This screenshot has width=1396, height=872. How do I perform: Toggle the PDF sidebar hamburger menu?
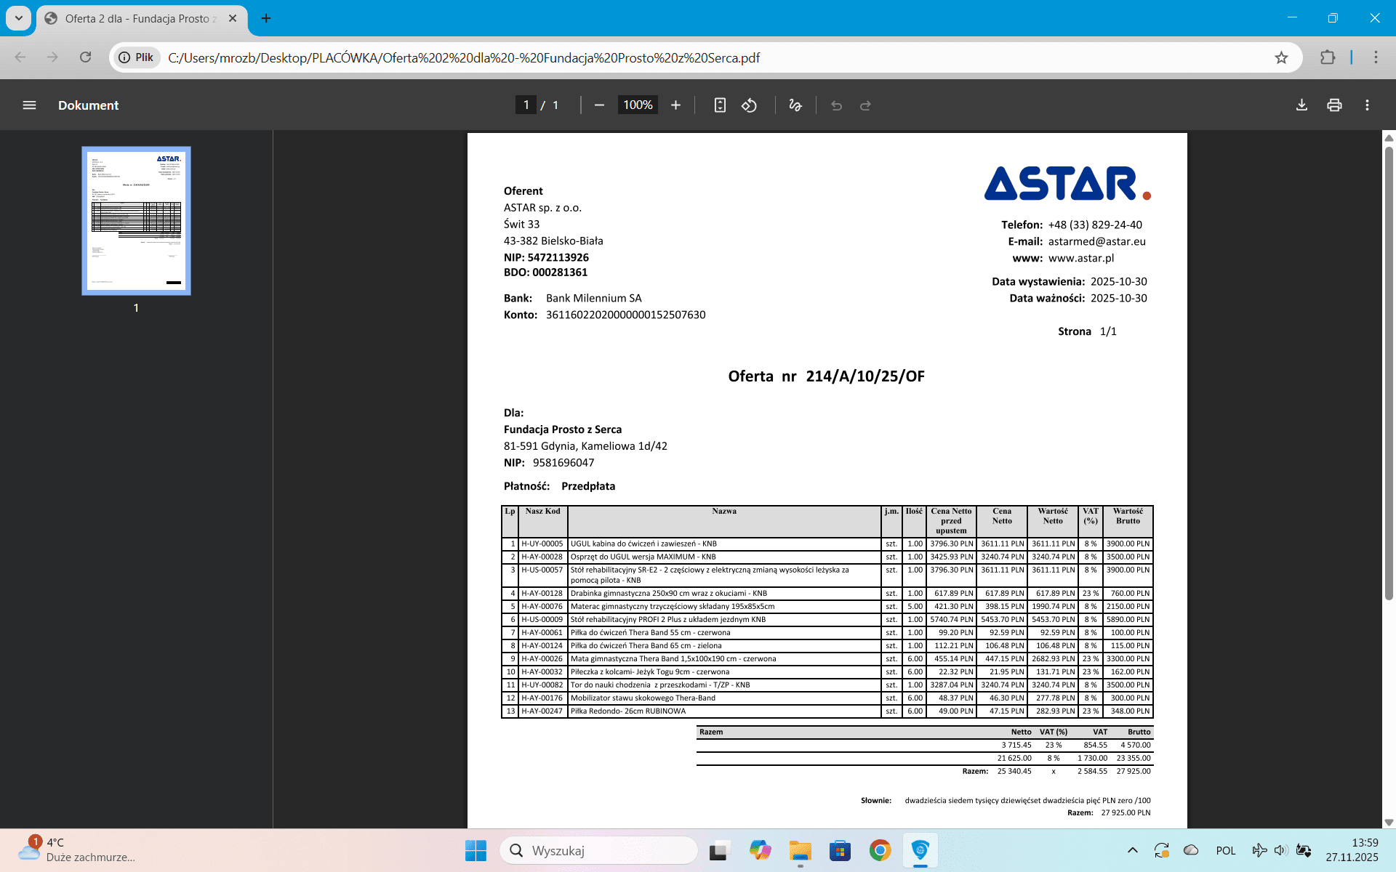click(x=29, y=105)
